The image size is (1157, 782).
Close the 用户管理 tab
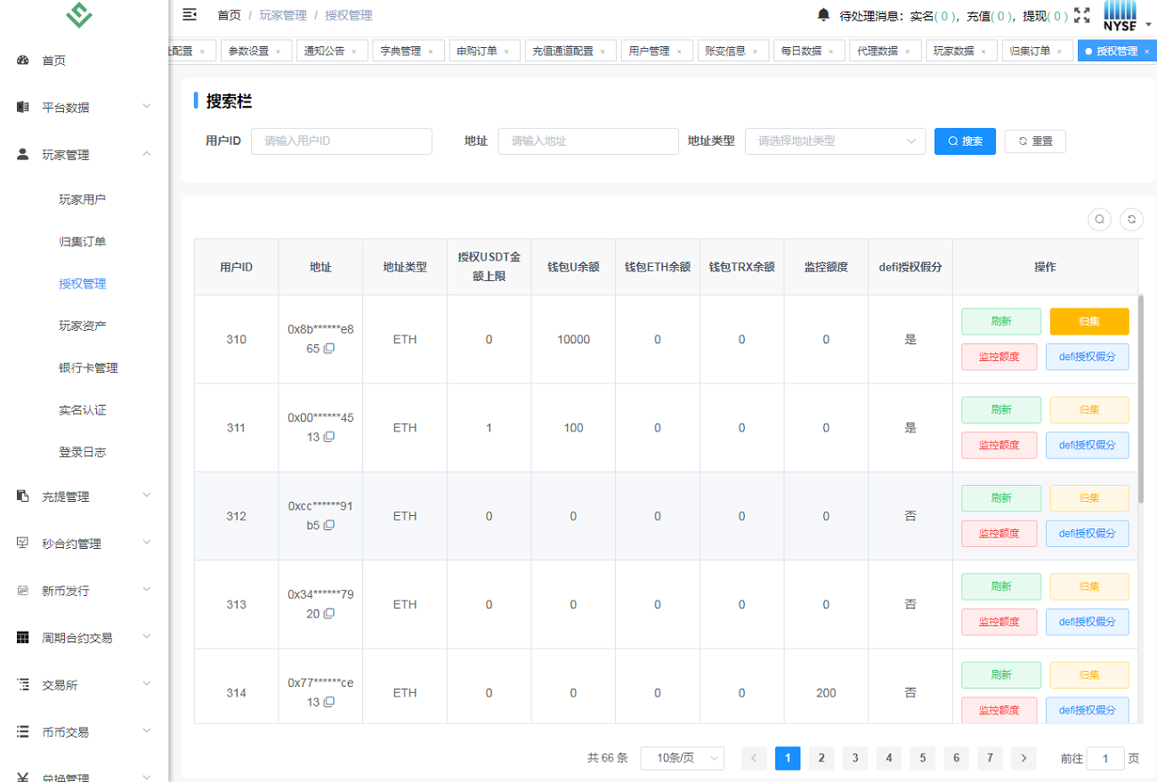click(x=681, y=52)
